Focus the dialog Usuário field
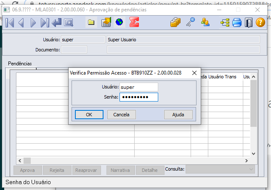The height and width of the screenshot is (190, 271). [x=138, y=87]
